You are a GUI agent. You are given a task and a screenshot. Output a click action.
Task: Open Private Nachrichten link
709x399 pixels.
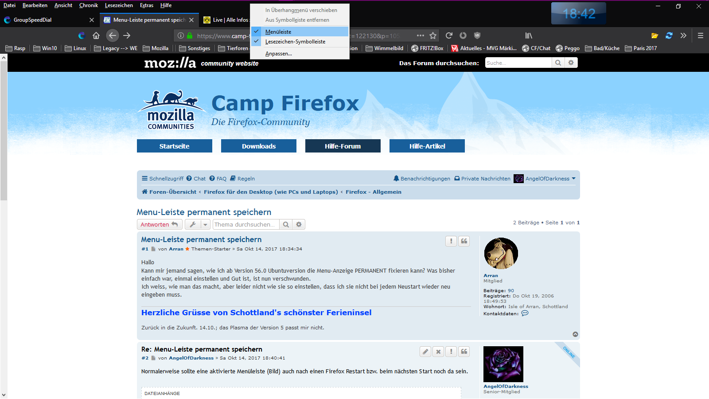[x=482, y=179]
